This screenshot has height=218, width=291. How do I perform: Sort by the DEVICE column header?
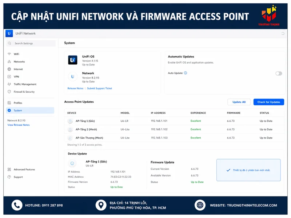[x=72, y=113]
